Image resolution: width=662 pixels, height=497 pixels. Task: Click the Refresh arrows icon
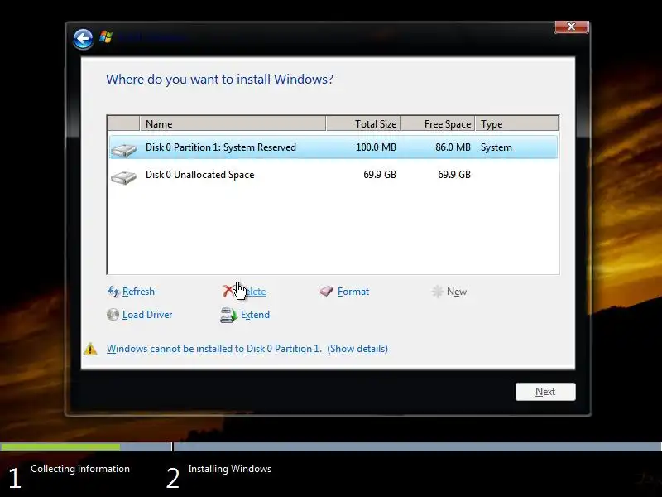[x=113, y=292]
